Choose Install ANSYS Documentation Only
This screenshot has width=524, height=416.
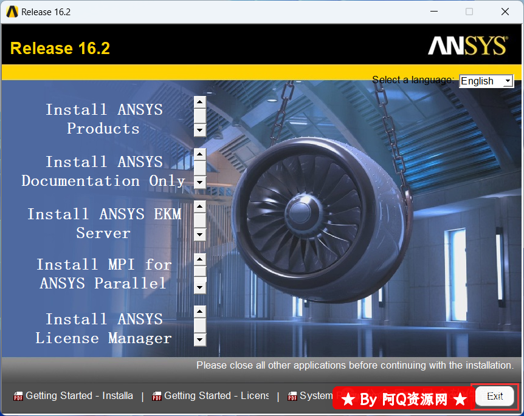pyautogui.click(x=103, y=171)
